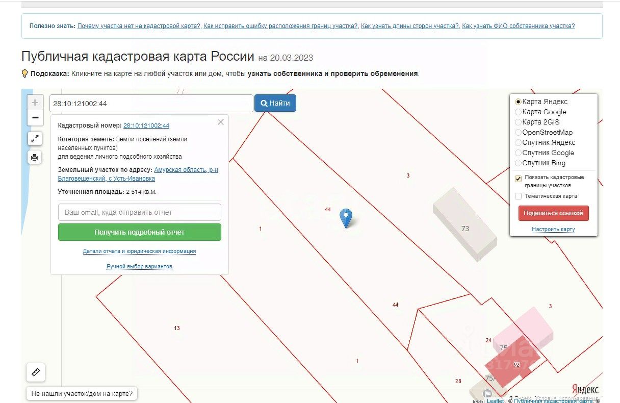Open Ручной выбор вариантов link
620x403 pixels.
click(139, 267)
